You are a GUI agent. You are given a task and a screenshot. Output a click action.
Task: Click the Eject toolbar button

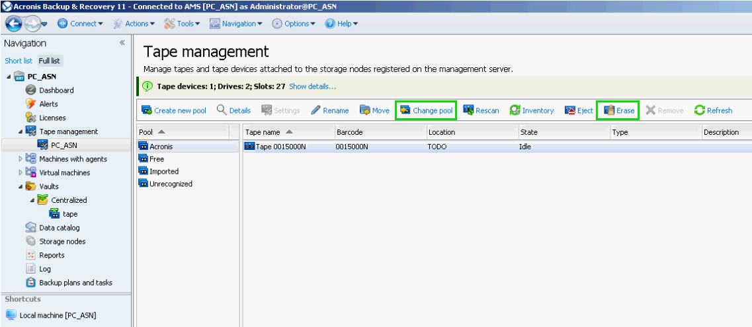coord(579,110)
